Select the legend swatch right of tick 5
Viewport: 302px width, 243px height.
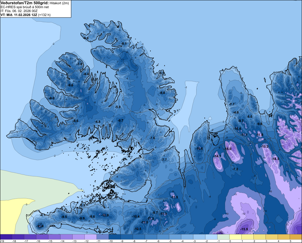pos(296,237)
